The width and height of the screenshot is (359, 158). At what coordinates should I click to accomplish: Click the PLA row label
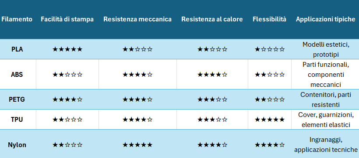[x=17, y=49]
